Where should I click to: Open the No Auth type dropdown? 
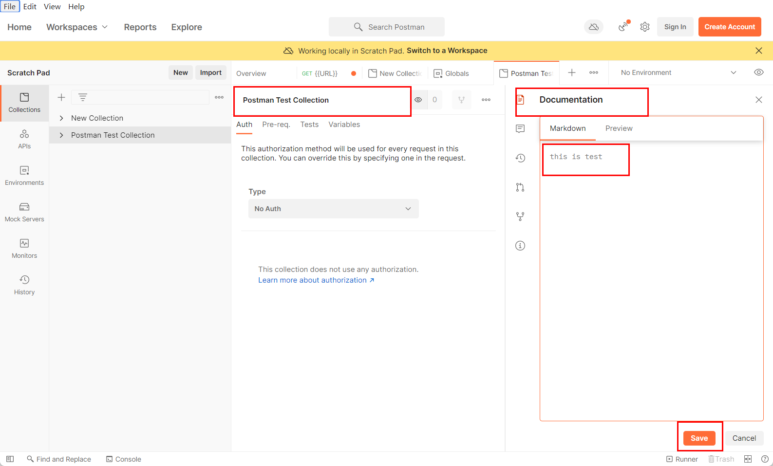coord(333,209)
